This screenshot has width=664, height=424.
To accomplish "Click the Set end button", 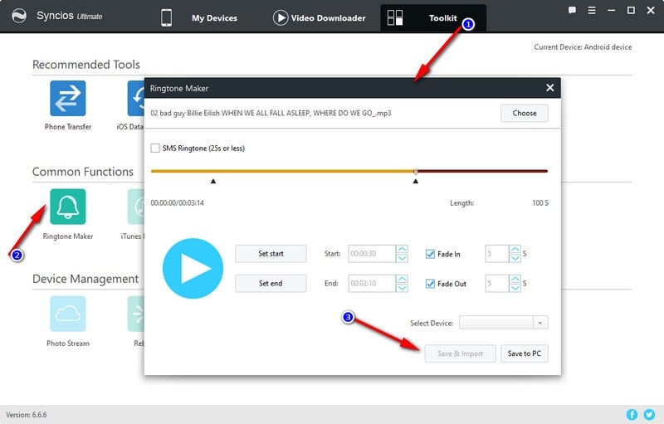I will pos(271,283).
